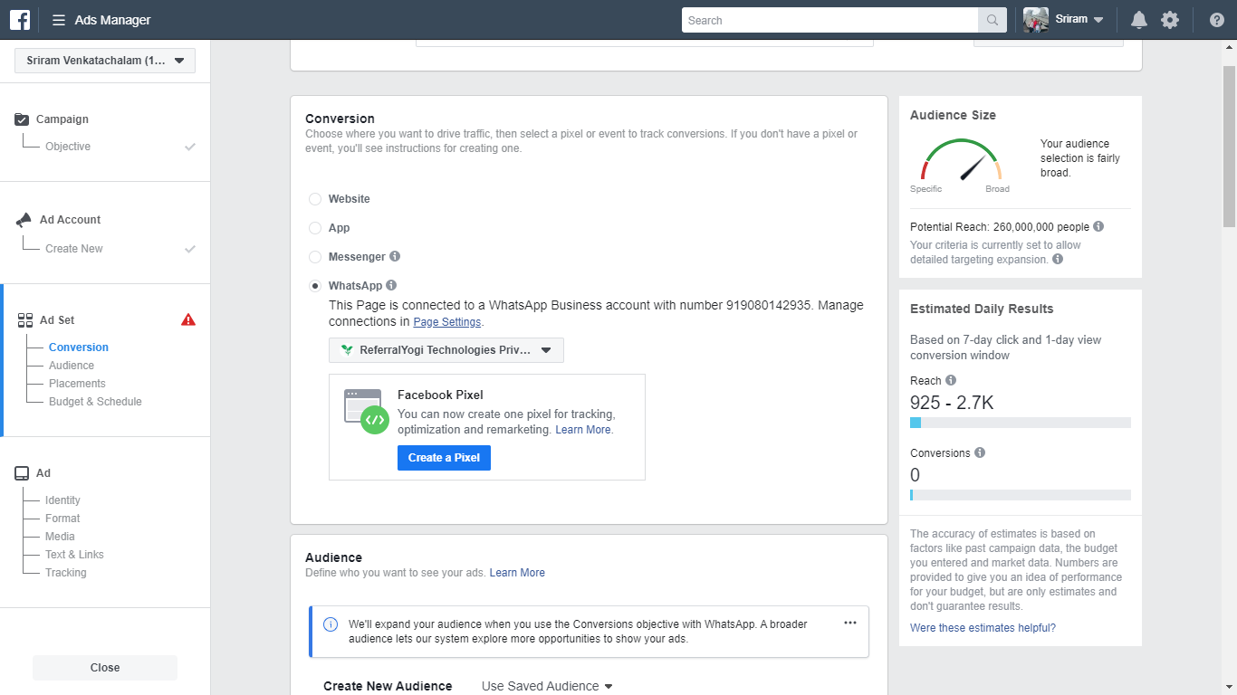Click the audience size gauge
Viewport: 1237px width, 695px height.
(961, 160)
